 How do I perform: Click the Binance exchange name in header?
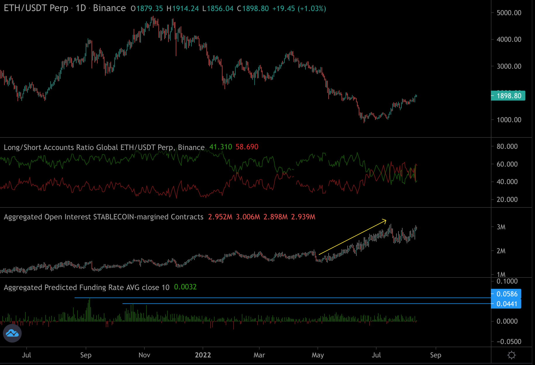[109, 8]
